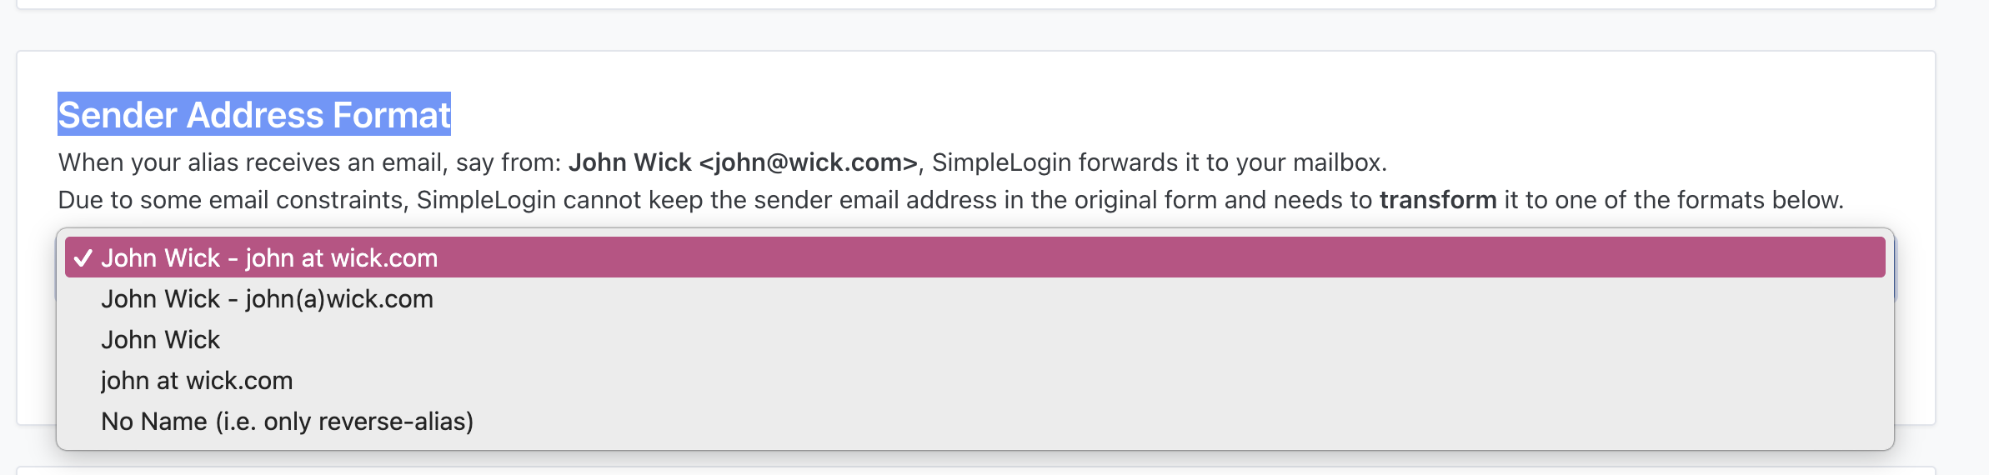Click the bold "John Wick <john@wick.com>" example
The height and width of the screenshot is (475, 1989).
(742, 162)
